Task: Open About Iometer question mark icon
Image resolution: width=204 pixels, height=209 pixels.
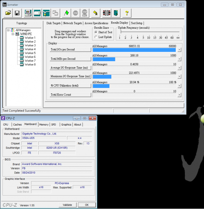Action: (x=127, y=13)
